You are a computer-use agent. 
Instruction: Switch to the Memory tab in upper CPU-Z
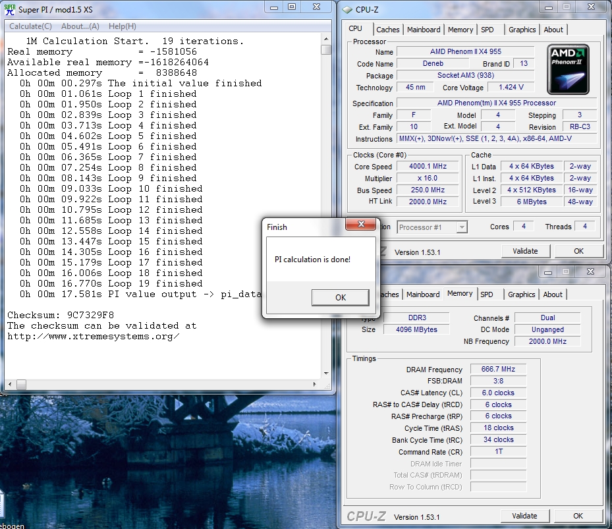tap(460, 30)
